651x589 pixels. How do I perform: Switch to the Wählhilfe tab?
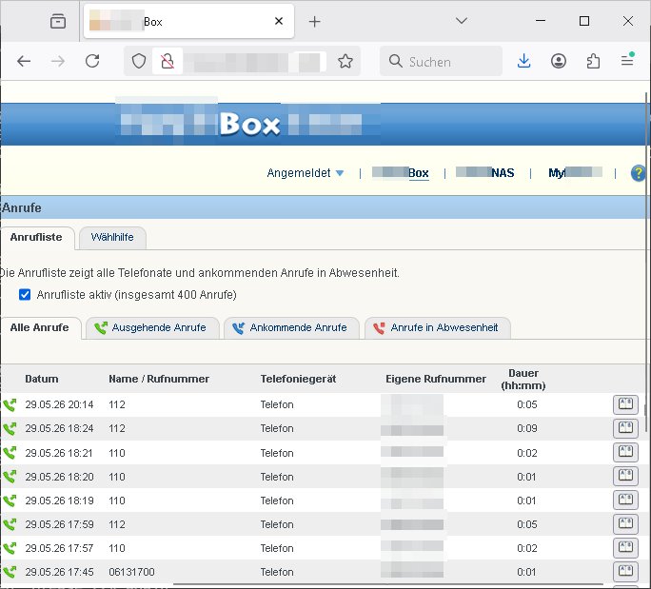coord(112,238)
